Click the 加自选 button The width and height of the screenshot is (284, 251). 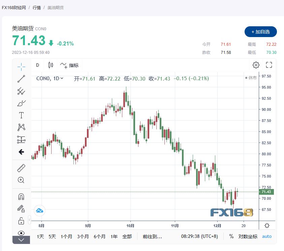[260, 32]
